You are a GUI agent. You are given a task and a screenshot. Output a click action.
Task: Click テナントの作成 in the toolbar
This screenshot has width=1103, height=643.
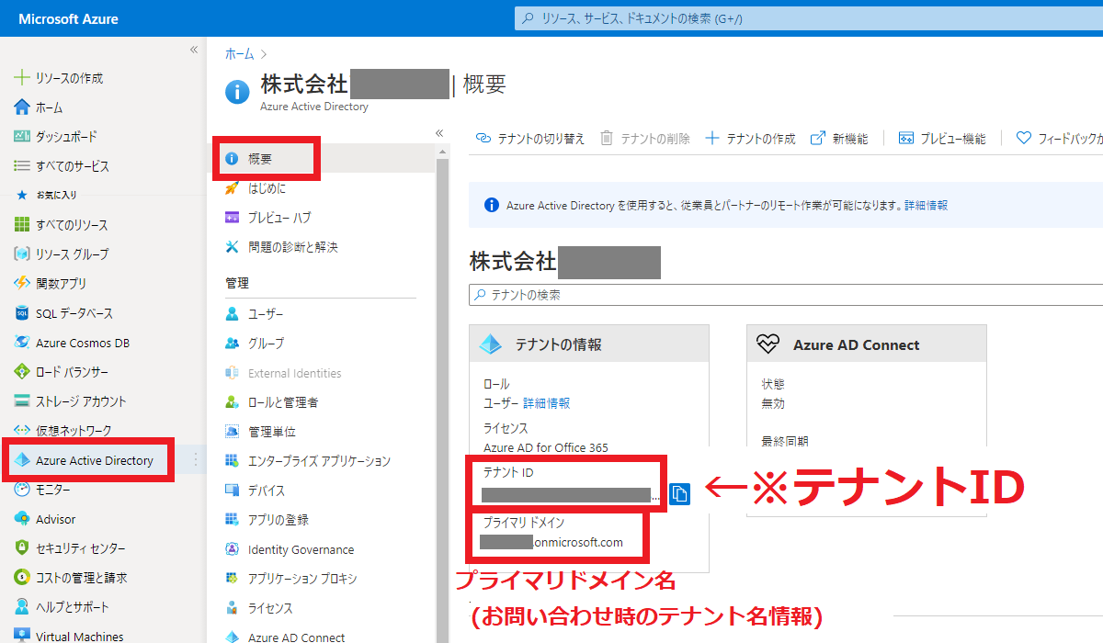point(750,139)
